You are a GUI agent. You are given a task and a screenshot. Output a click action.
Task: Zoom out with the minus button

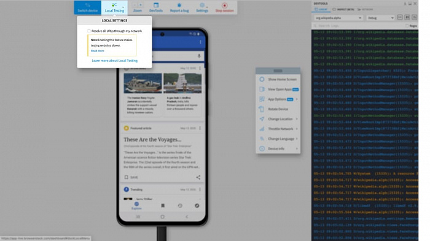pyautogui.click(x=135, y=5)
